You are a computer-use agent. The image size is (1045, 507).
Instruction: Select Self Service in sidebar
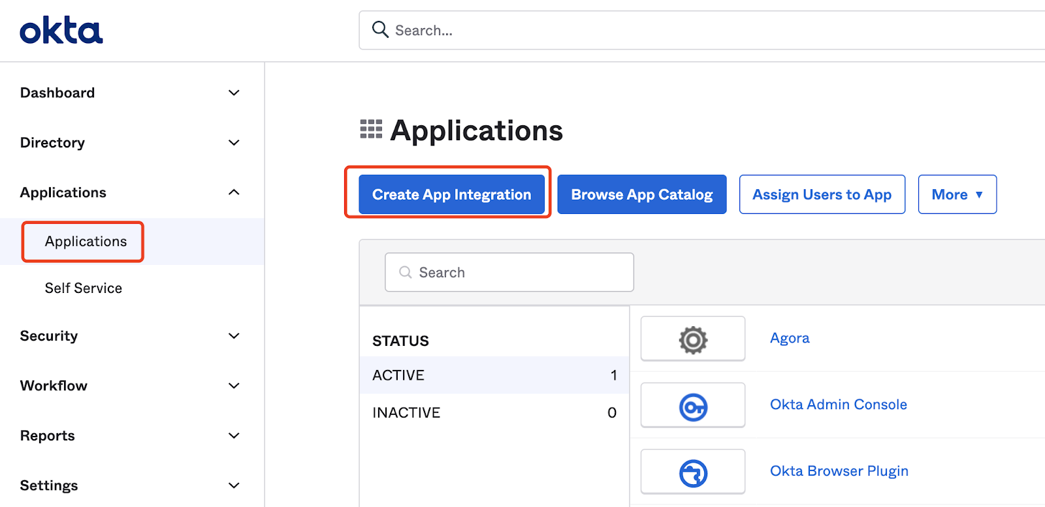coord(84,288)
